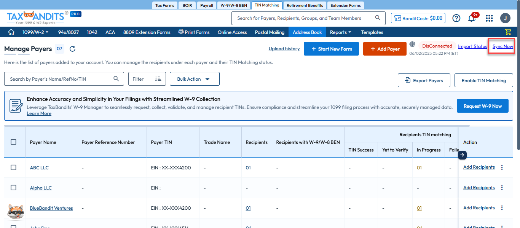Switch to the Extension Forms tab
This screenshot has width=520, height=228.
(x=346, y=5)
